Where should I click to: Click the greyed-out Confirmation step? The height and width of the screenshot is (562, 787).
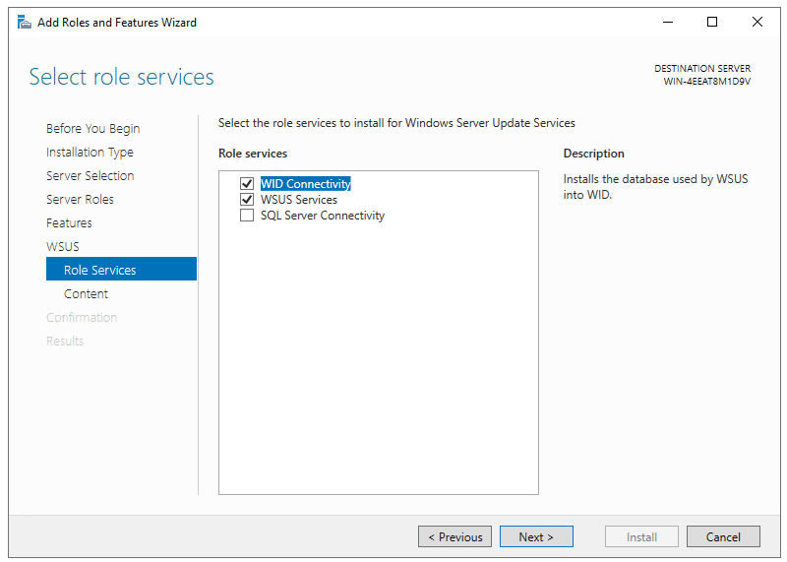[x=82, y=317]
